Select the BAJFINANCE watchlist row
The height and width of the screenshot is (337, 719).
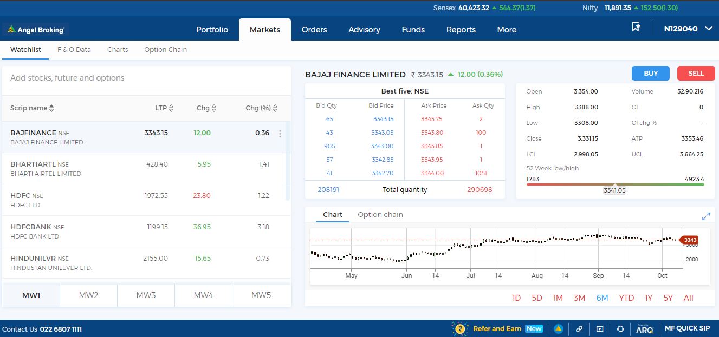click(144, 137)
